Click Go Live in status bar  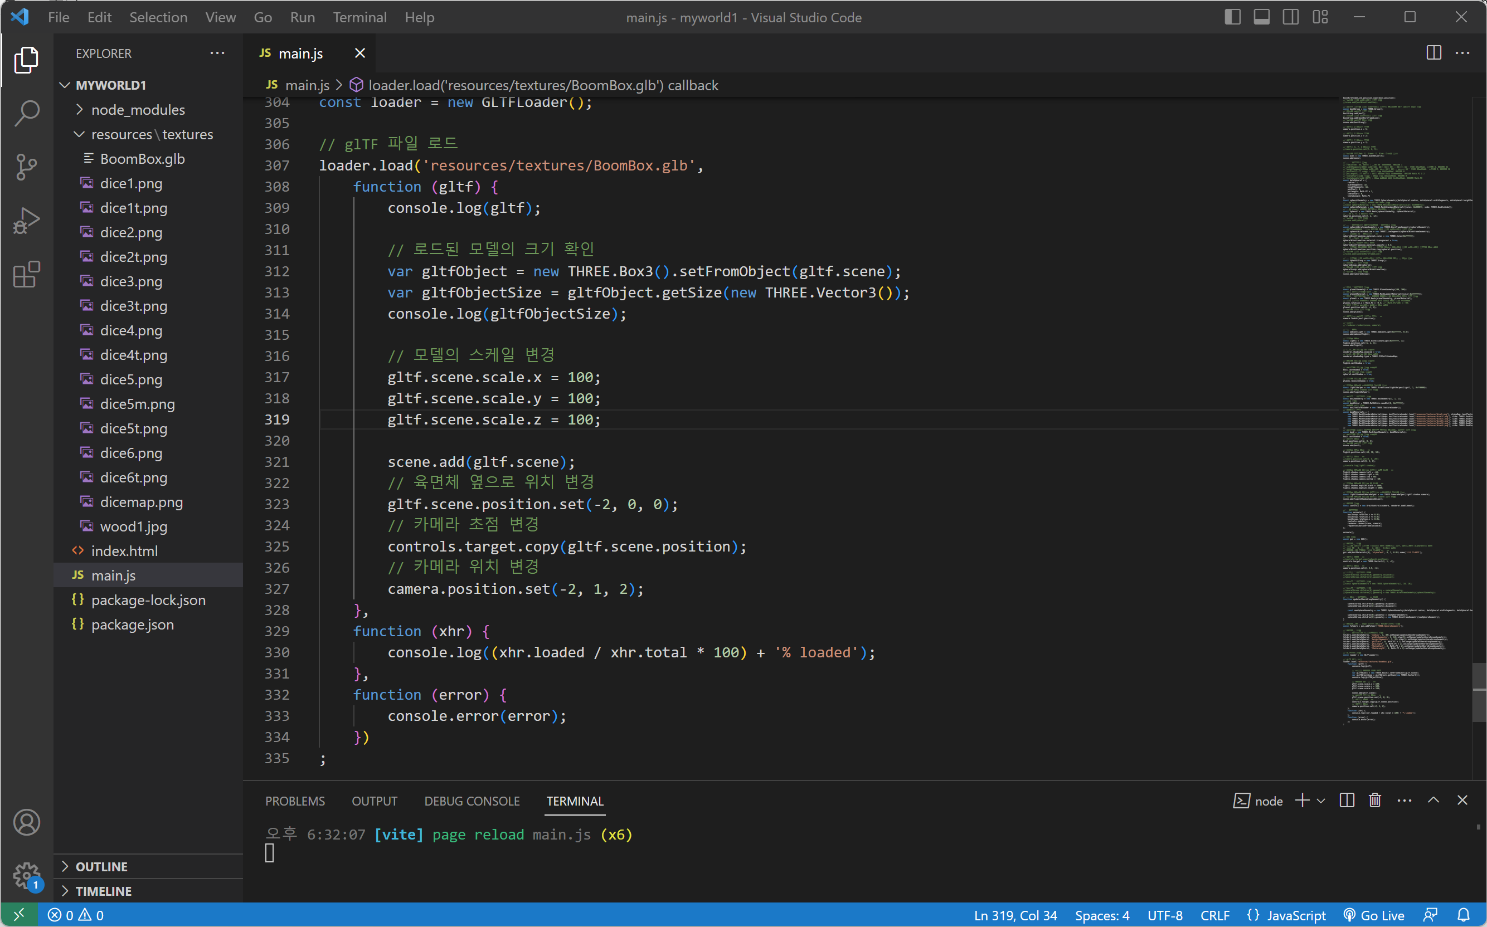click(1373, 915)
